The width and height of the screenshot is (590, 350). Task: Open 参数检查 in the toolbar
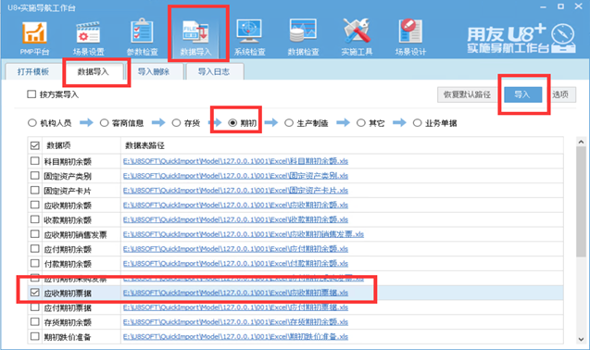point(142,38)
